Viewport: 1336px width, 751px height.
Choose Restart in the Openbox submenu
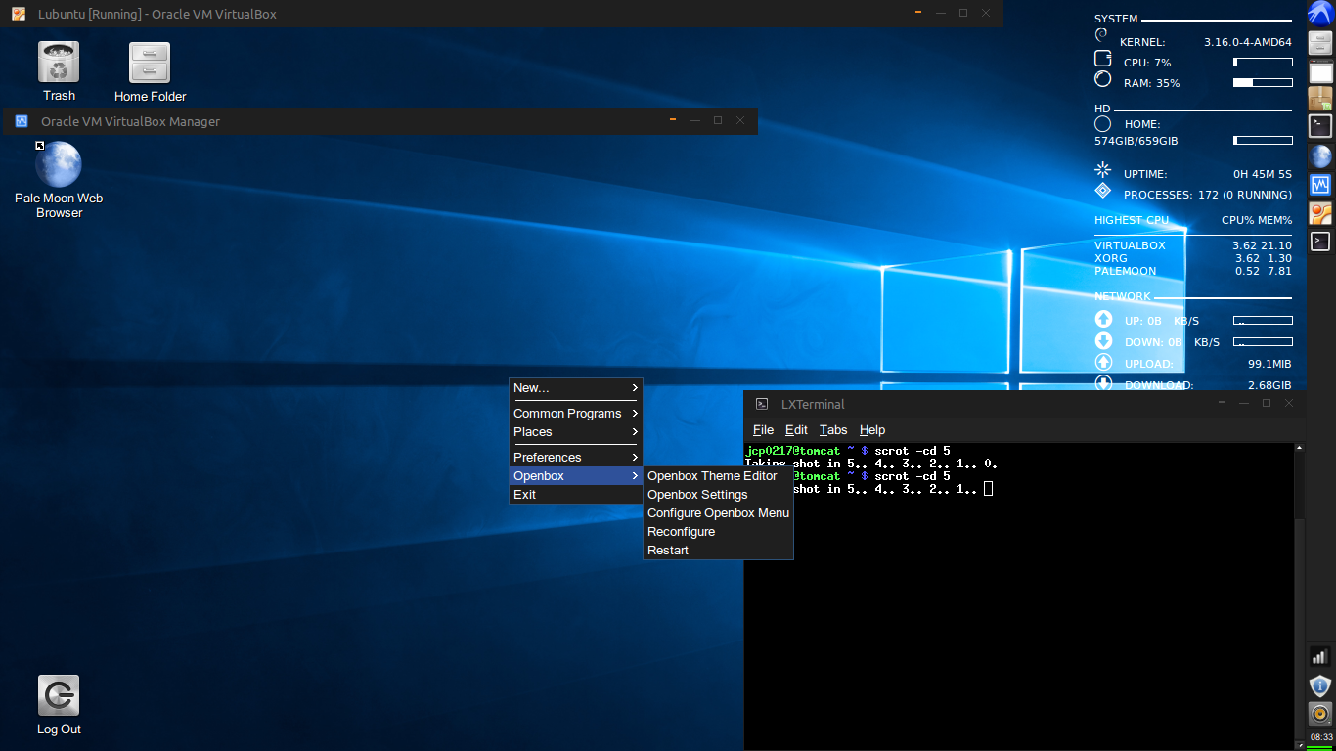(x=718, y=551)
